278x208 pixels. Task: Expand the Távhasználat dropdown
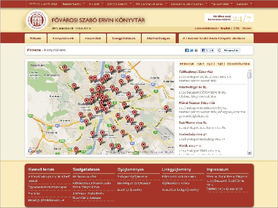(x=221, y=4)
